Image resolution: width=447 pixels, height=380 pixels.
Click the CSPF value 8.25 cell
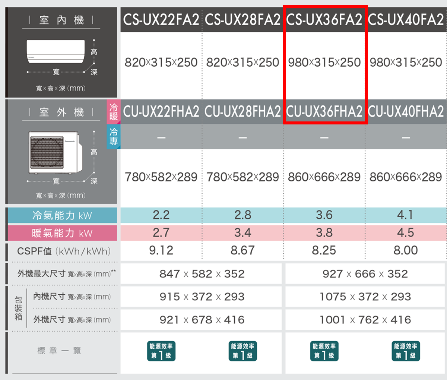(x=324, y=250)
